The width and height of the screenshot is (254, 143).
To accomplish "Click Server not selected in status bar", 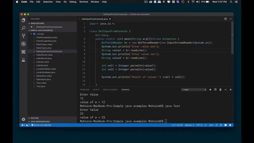I will pos(41,125).
